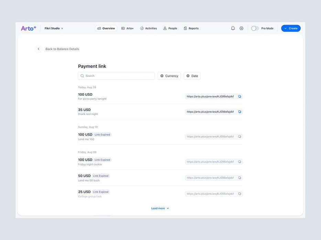Click the Arto+ logo
This screenshot has height=240, width=321.
pos(29,28)
